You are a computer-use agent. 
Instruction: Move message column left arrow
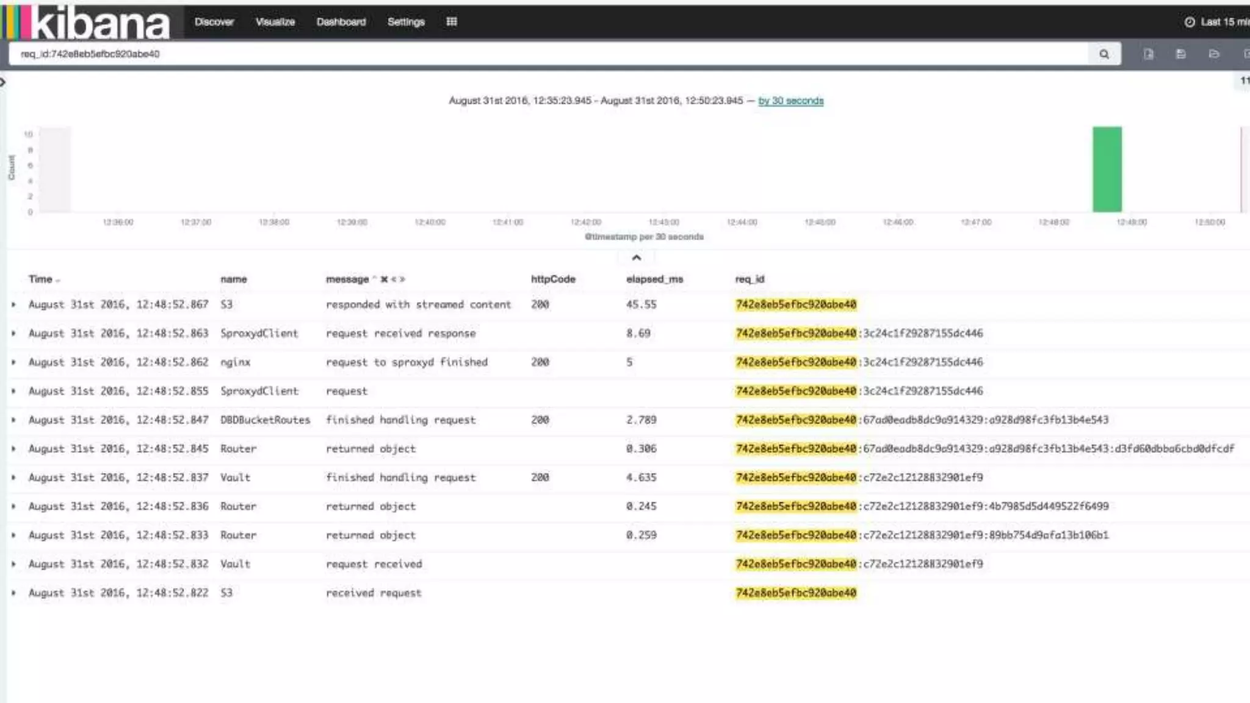tap(394, 279)
